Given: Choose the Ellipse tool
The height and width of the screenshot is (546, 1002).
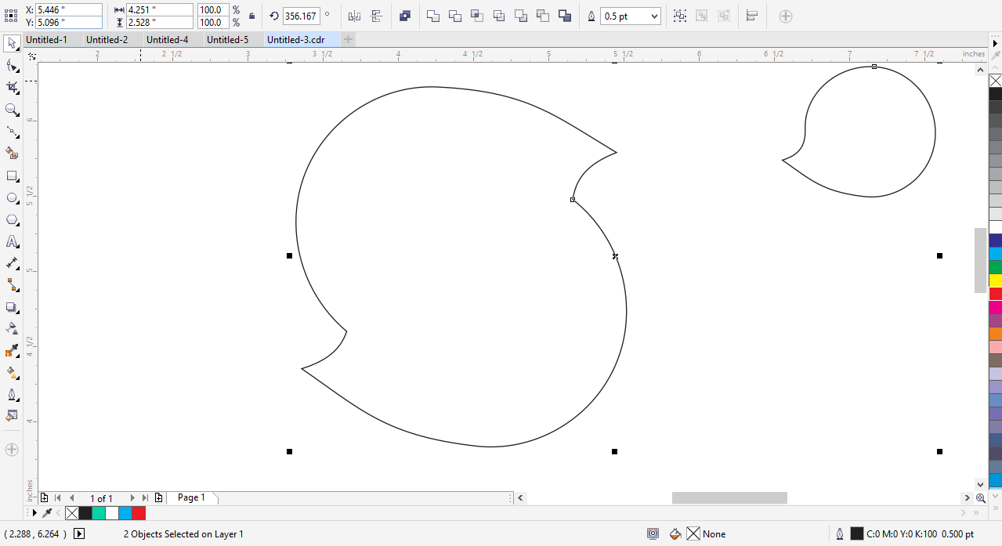Looking at the screenshot, I should [12, 198].
